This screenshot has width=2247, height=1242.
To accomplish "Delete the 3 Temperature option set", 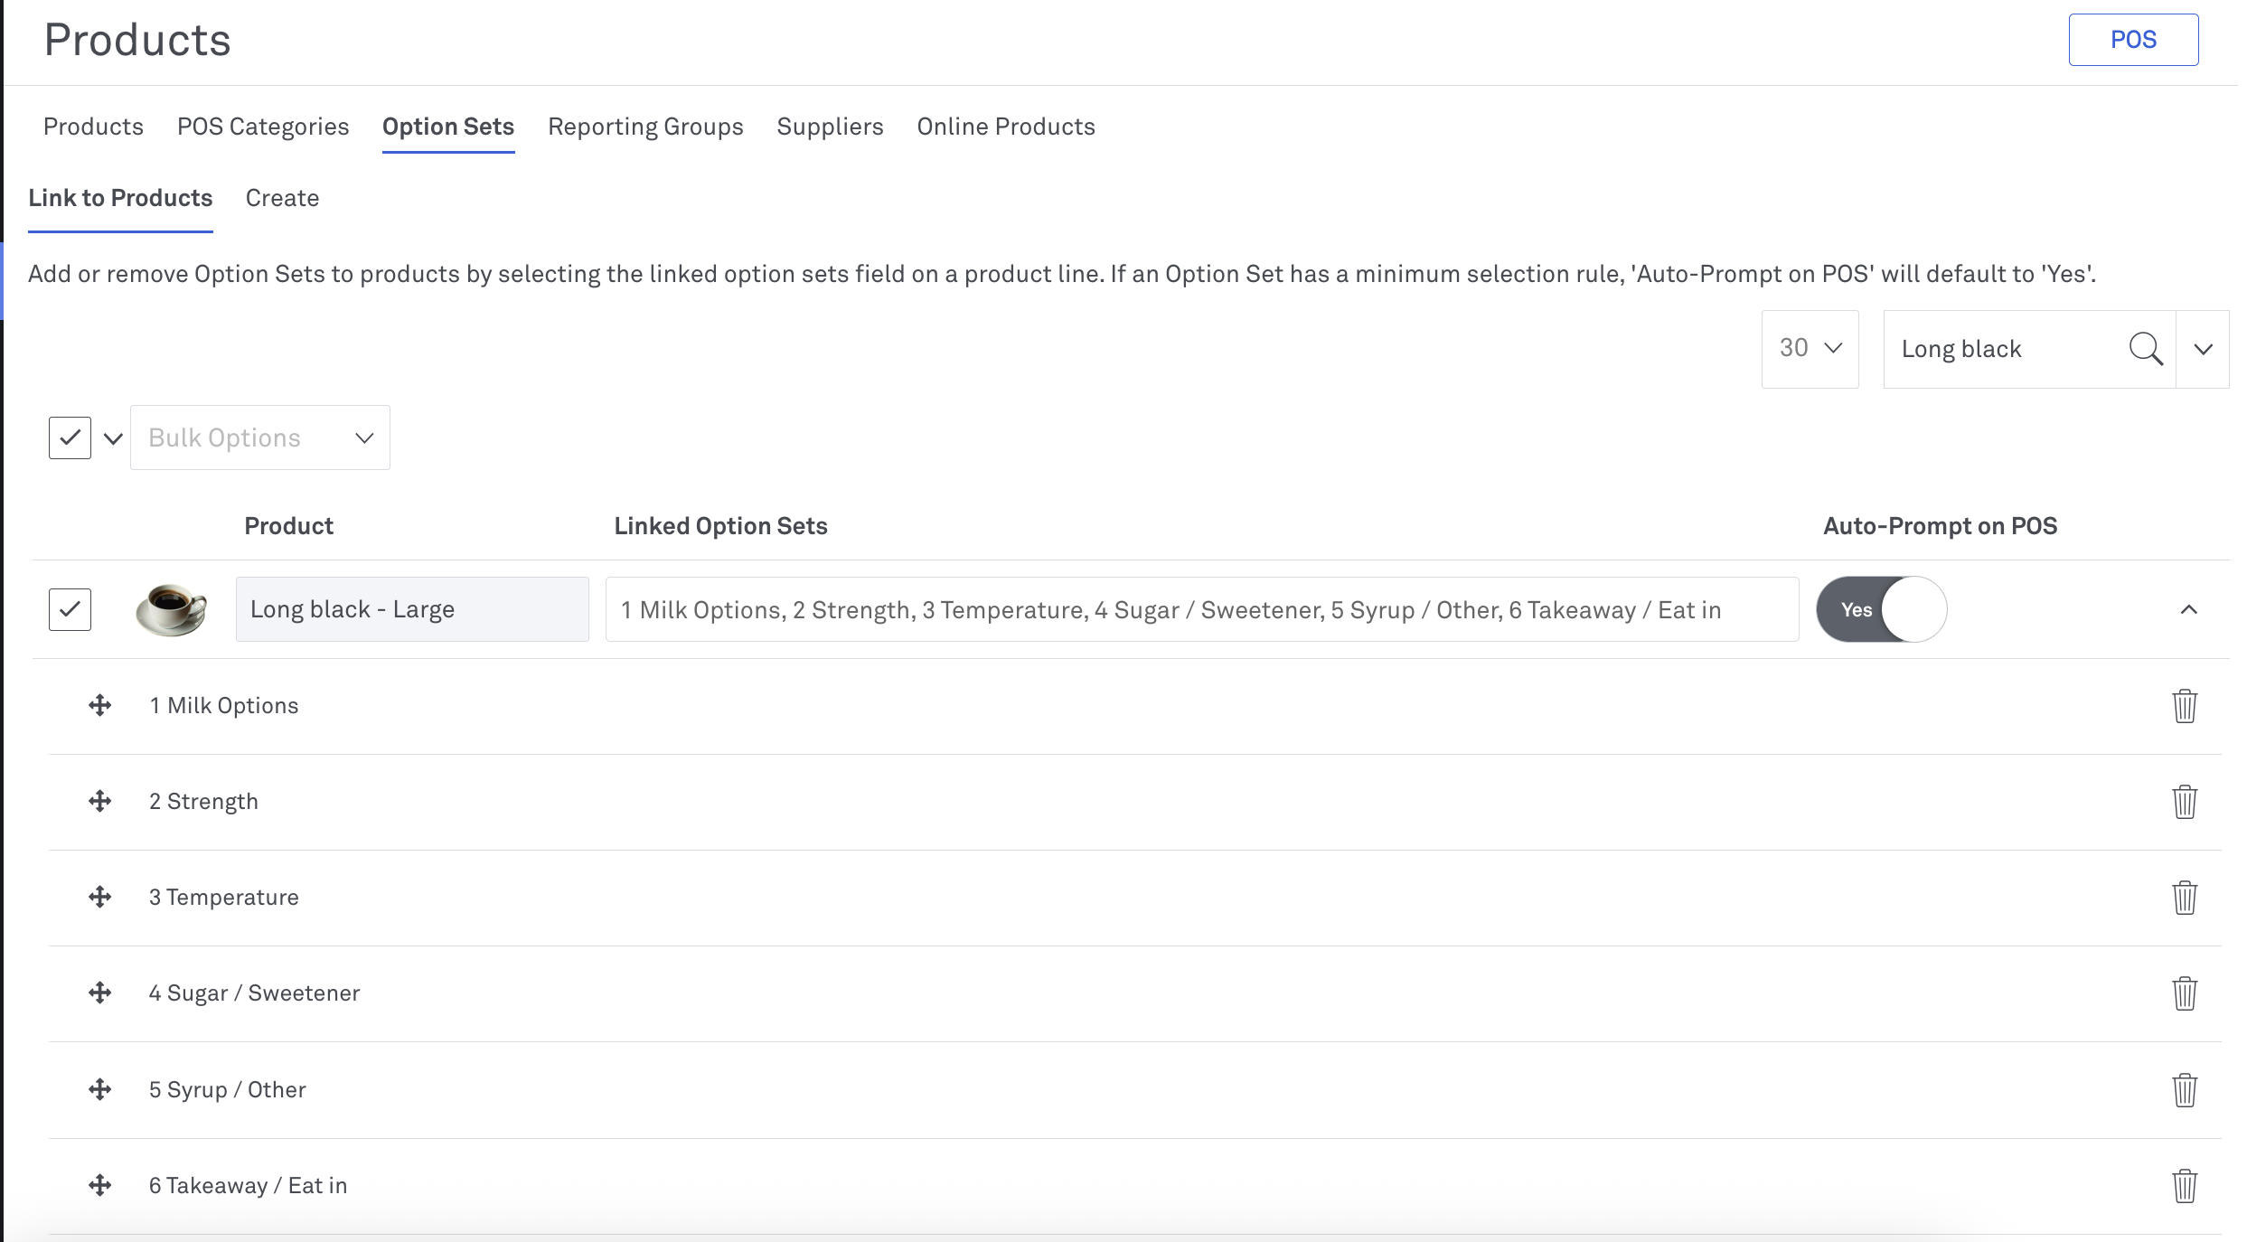I will click(x=2185, y=898).
